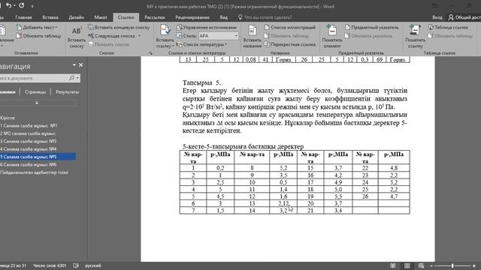
Task: Click the zoom slider handle
Action: tap(452, 265)
